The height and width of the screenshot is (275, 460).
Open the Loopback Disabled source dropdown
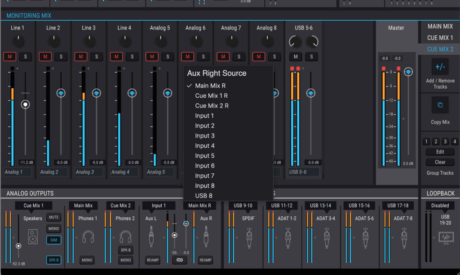(x=440, y=206)
